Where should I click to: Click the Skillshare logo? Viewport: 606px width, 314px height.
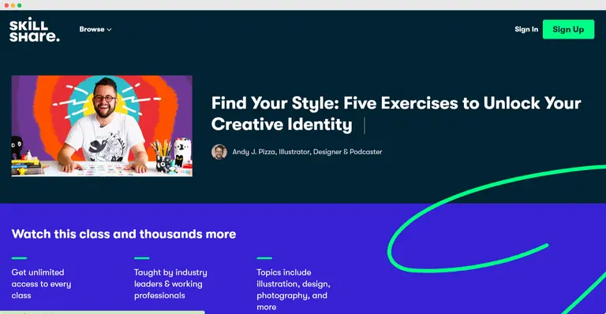35,30
